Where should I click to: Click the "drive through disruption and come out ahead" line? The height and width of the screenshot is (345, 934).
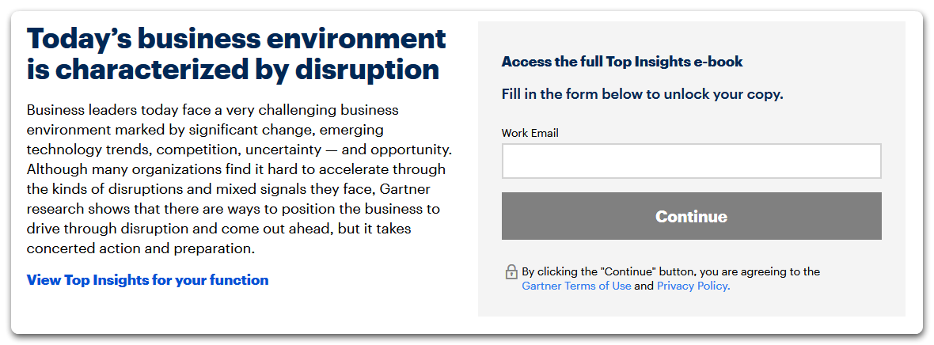tap(218, 229)
